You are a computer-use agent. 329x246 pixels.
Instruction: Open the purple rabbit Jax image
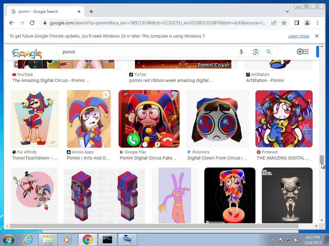pos(174,195)
